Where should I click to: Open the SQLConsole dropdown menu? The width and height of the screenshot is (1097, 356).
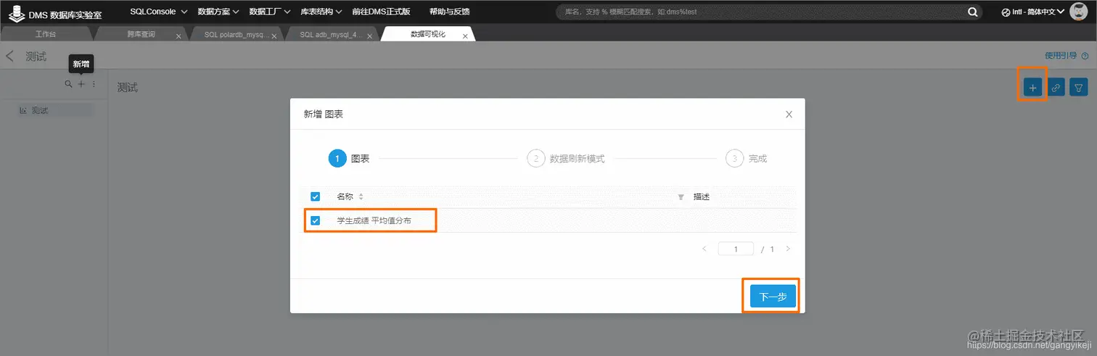point(158,12)
